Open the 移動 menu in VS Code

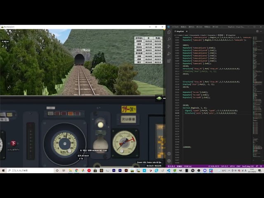(207, 27)
